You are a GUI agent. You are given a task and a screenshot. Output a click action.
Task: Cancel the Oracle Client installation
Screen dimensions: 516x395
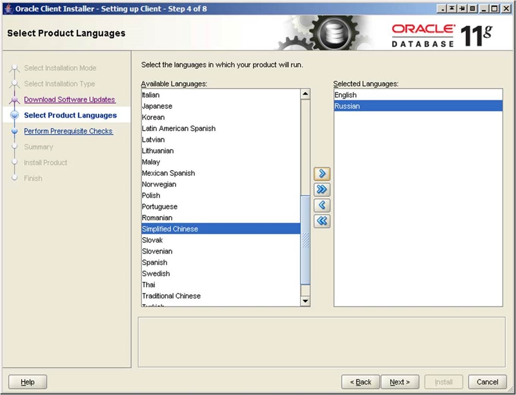coord(487,382)
